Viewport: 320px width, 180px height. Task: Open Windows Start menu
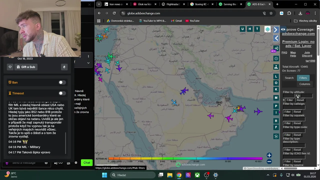[x=104, y=175]
